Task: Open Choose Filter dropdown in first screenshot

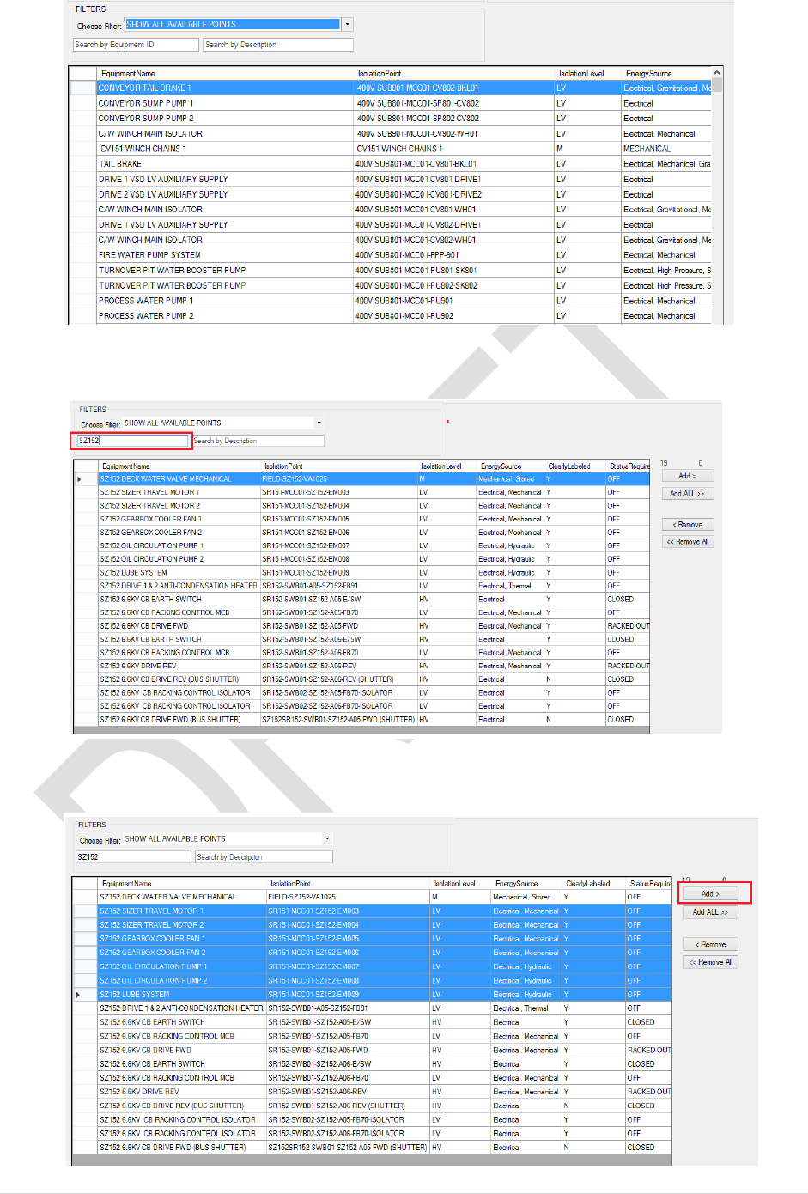Action: [x=348, y=25]
